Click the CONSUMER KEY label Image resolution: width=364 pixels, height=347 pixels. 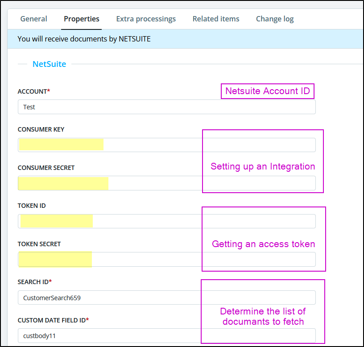(x=41, y=129)
